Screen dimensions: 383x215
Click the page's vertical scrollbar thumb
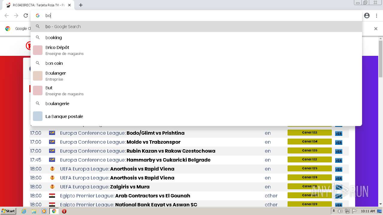381,59
